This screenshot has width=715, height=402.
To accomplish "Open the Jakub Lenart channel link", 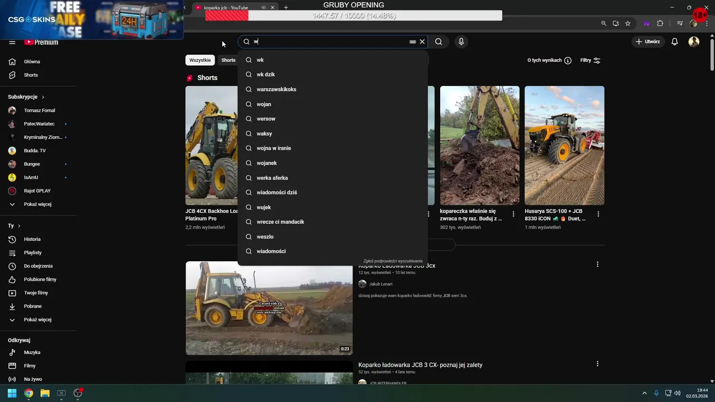I will tap(380, 284).
